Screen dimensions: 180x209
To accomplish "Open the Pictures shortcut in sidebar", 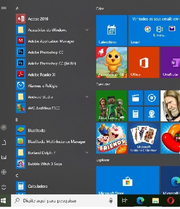I will click(4, 157).
